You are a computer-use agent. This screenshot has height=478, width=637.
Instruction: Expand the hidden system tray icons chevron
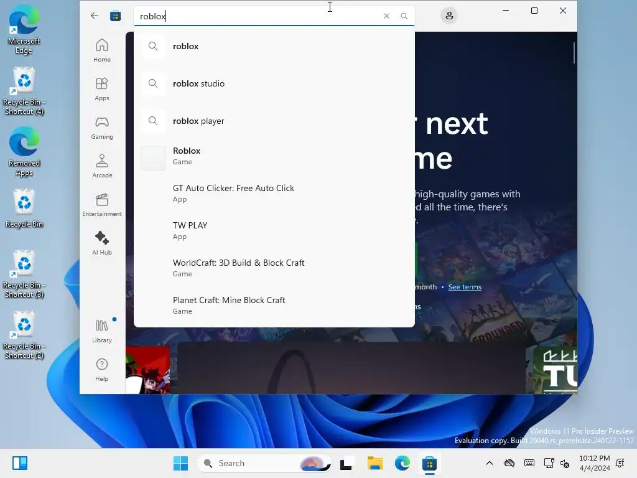tap(490, 463)
